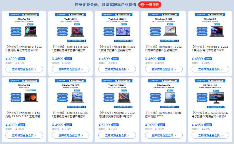Open the ThinkBook 13x product image
The image size is (234, 144).
tap(163, 94)
